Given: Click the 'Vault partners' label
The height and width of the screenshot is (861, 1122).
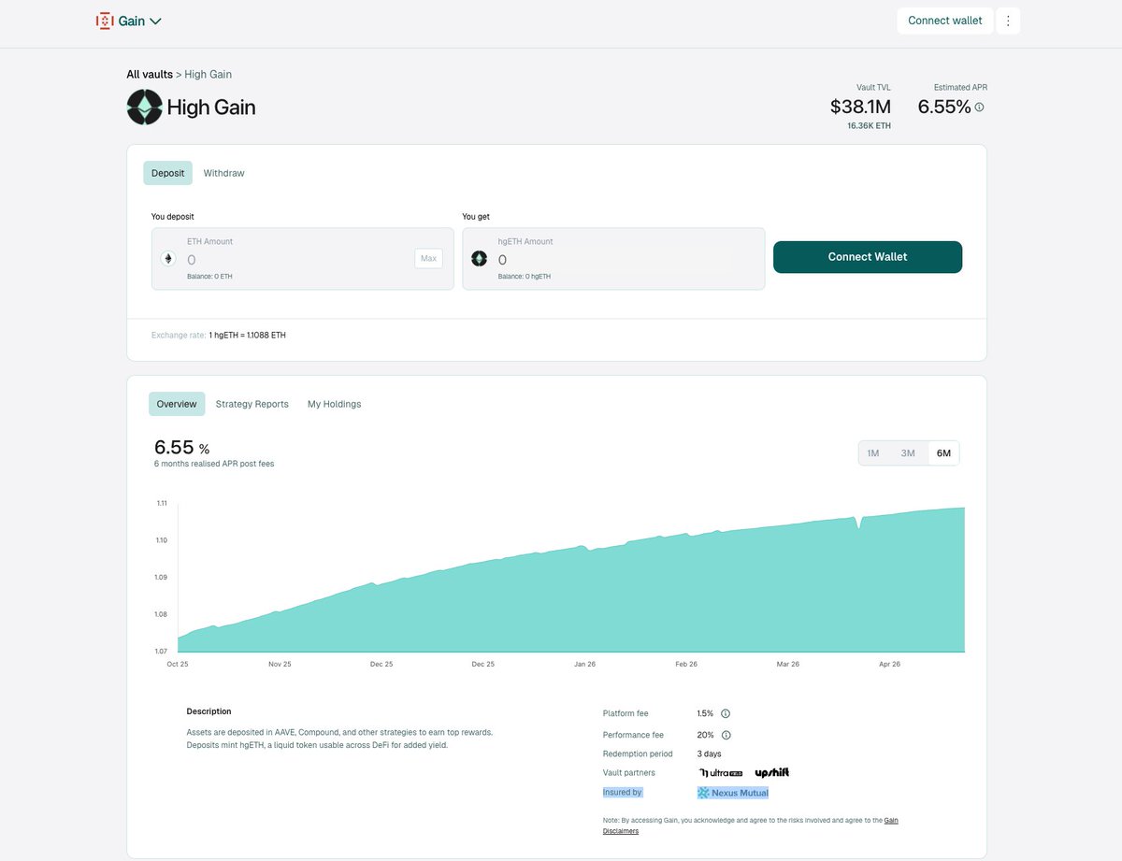Looking at the screenshot, I should pyautogui.click(x=629, y=773).
